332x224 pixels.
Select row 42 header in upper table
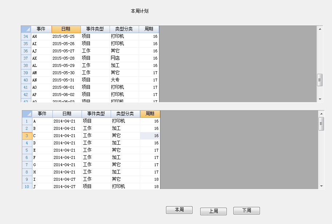click(x=26, y=95)
